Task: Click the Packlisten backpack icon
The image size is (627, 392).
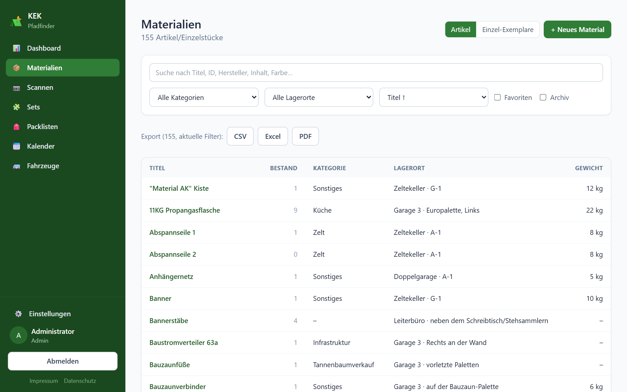Action: tap(16, 127)
